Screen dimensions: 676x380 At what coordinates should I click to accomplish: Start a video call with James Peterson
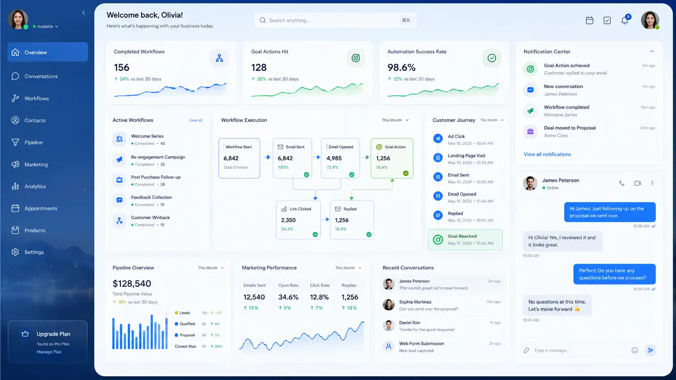click(638, 183)
